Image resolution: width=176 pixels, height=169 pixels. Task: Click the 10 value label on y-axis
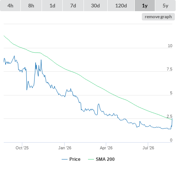click(x=170, y=46)
